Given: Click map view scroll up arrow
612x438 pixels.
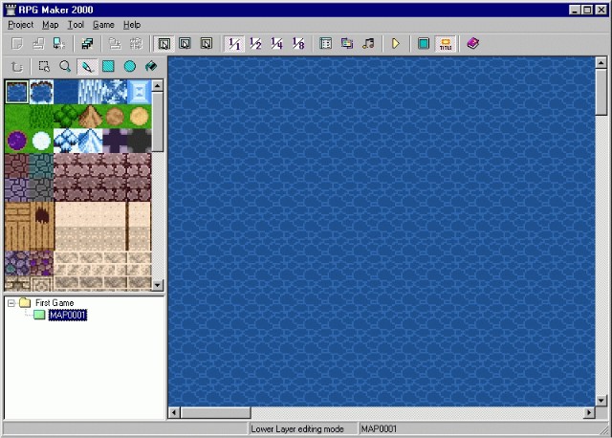Looking at the screenshot, I should click(x=601, y=62).
